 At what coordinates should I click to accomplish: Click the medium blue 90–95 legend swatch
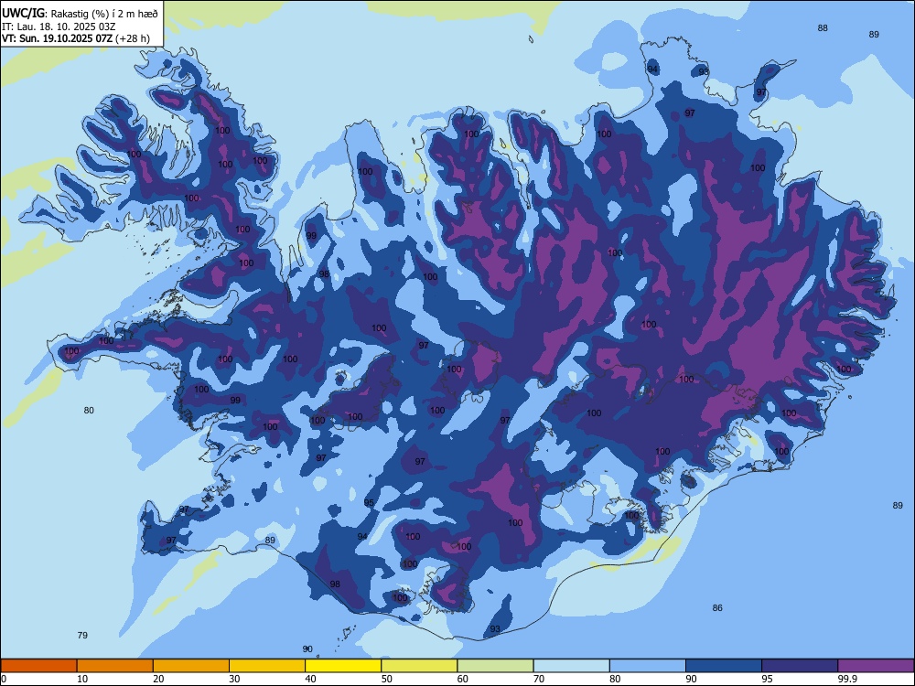point(724,666)
